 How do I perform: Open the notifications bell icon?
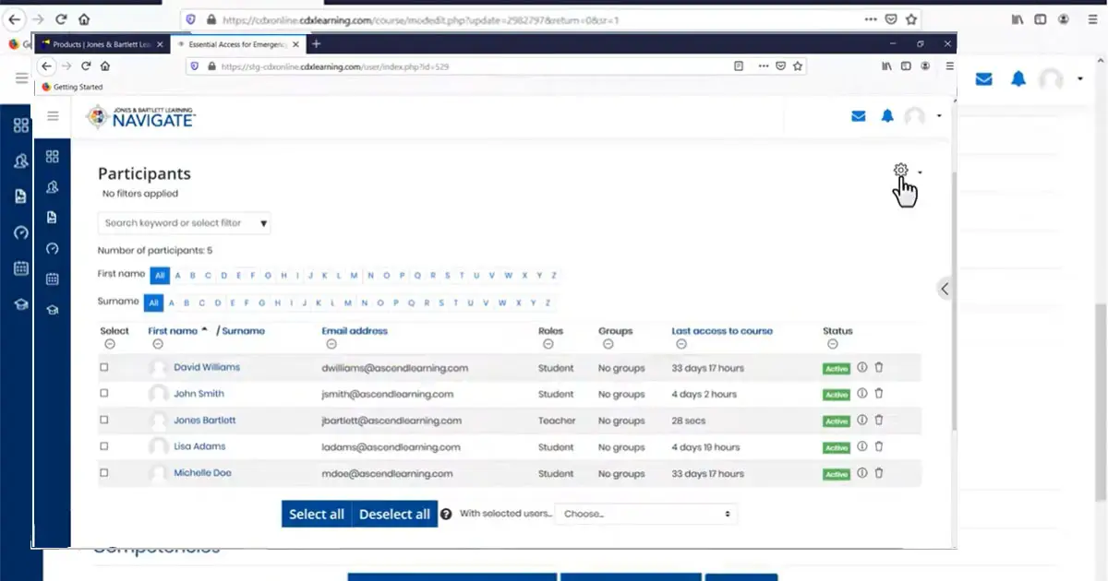click(887, 115)
